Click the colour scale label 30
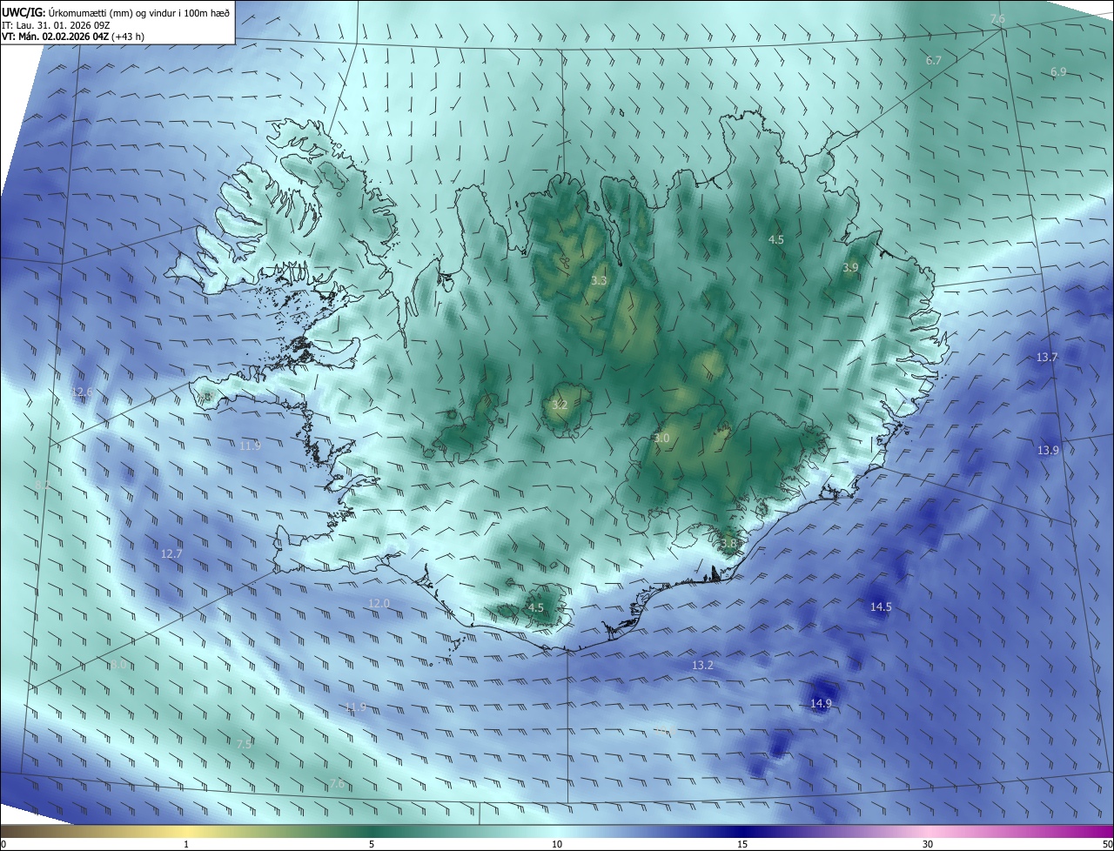 coord(928,845)
